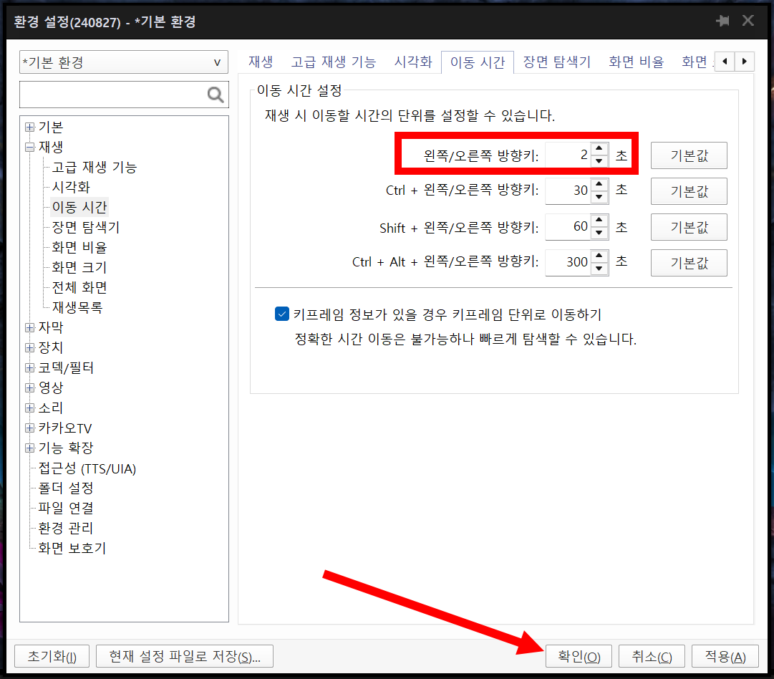
Task: Reset 왼쪽/오른쪽 방향키 with its 기본값 button
Action: click(x=689, y=155)
